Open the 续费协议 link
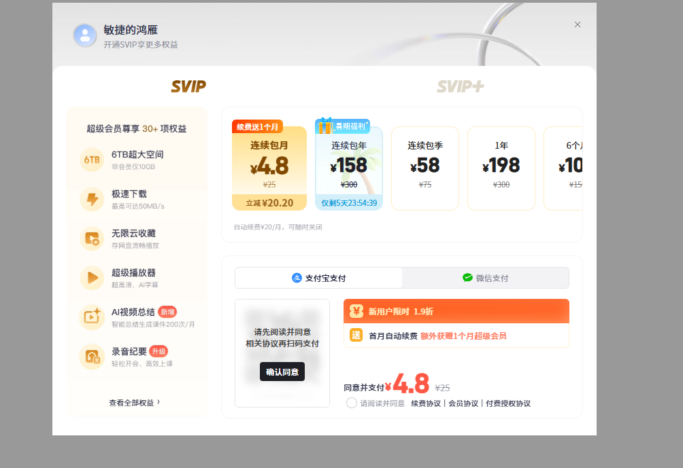 coord(426,403)
